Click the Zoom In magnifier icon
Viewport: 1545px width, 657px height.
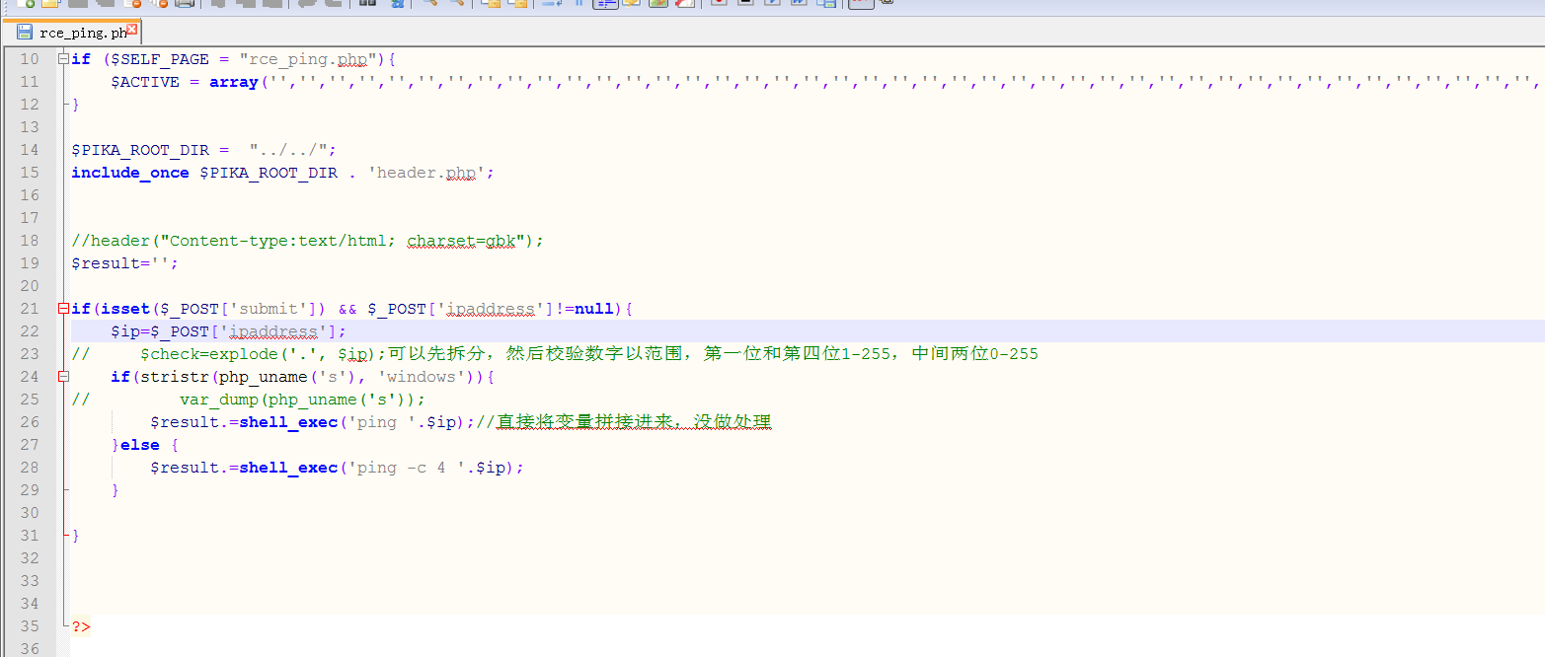pos(429,3)
